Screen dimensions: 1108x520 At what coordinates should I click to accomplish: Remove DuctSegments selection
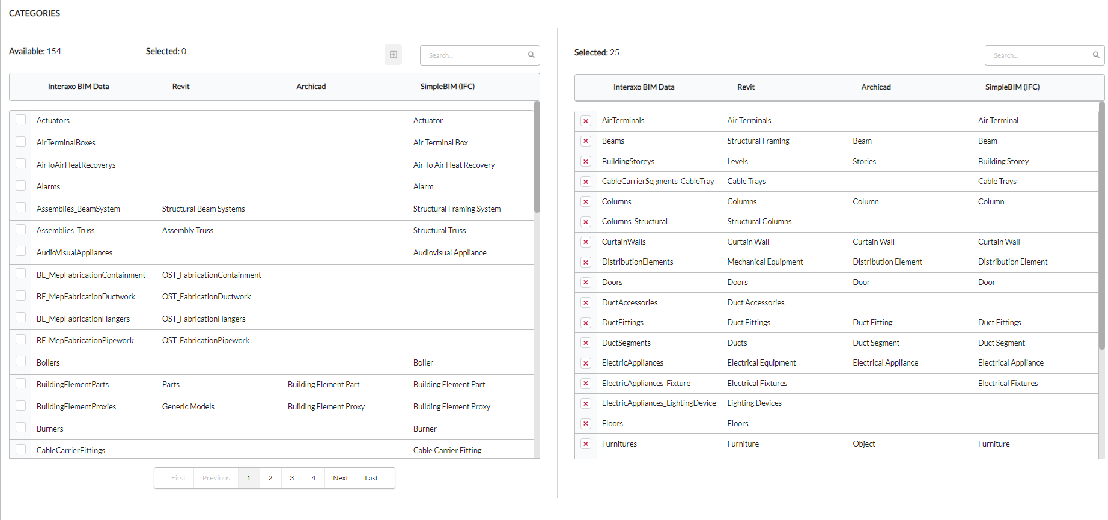coord(586,343)
